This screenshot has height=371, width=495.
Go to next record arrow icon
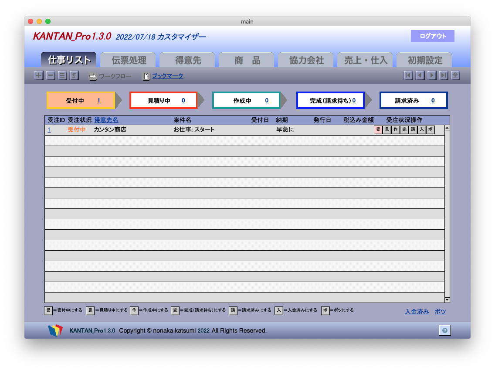click(x=431, y=75)
